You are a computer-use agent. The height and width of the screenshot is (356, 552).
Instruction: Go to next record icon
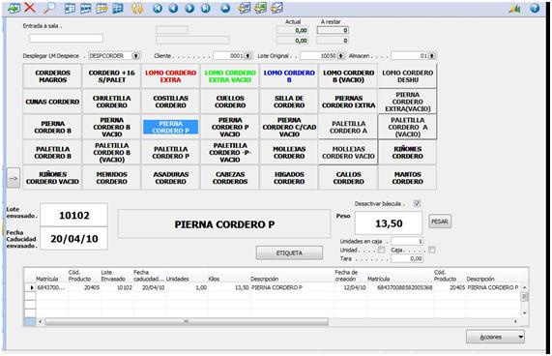point(189,8)
